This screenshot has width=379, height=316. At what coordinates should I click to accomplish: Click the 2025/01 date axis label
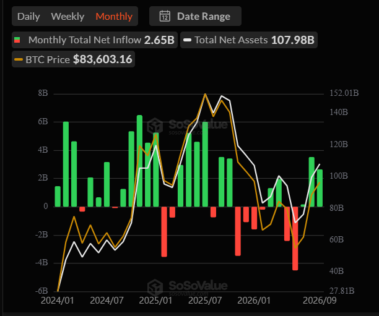tap(155, 301)
